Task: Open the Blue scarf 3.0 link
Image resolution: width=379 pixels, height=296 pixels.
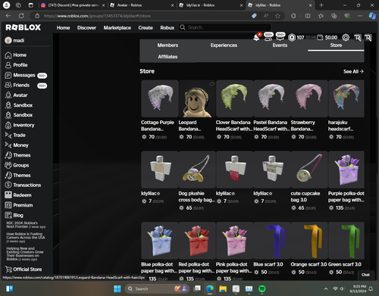Action: point(268,264)
